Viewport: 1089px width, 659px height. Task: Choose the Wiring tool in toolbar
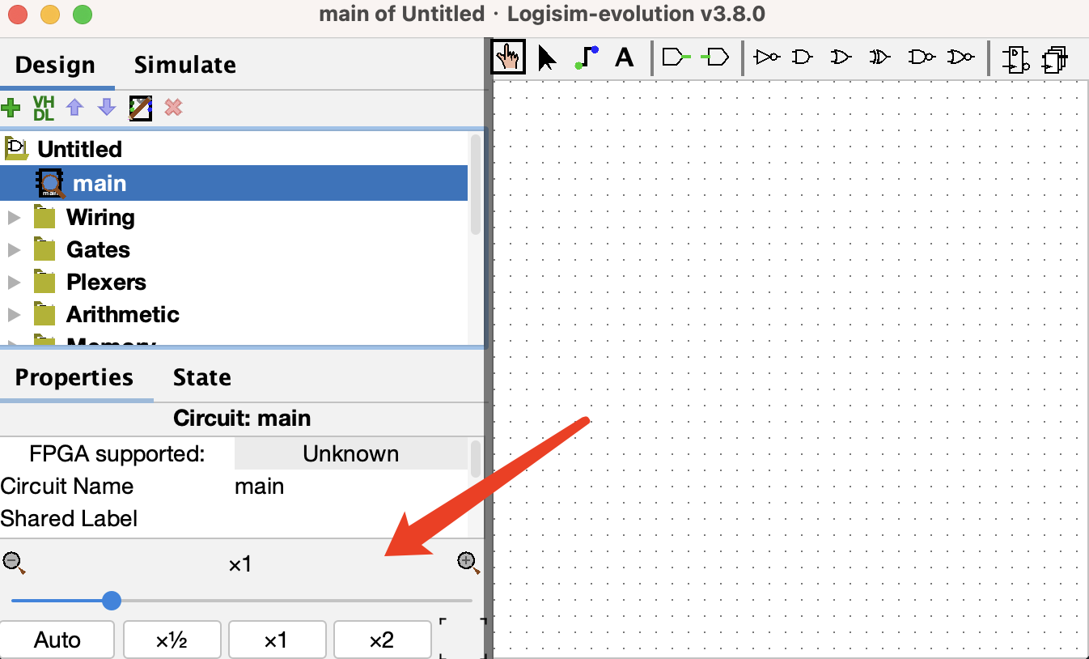[x=587, y=57]
